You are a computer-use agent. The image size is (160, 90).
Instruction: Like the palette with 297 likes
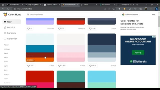pos(30,65)
